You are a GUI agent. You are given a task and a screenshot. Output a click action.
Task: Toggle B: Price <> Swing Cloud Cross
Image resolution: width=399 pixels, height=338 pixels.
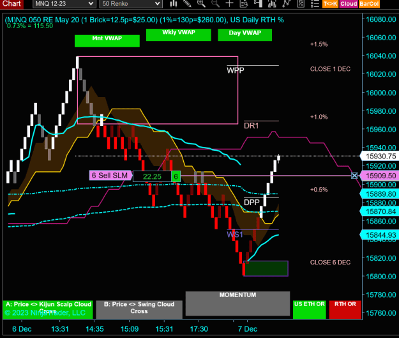[x=139, y=309]
